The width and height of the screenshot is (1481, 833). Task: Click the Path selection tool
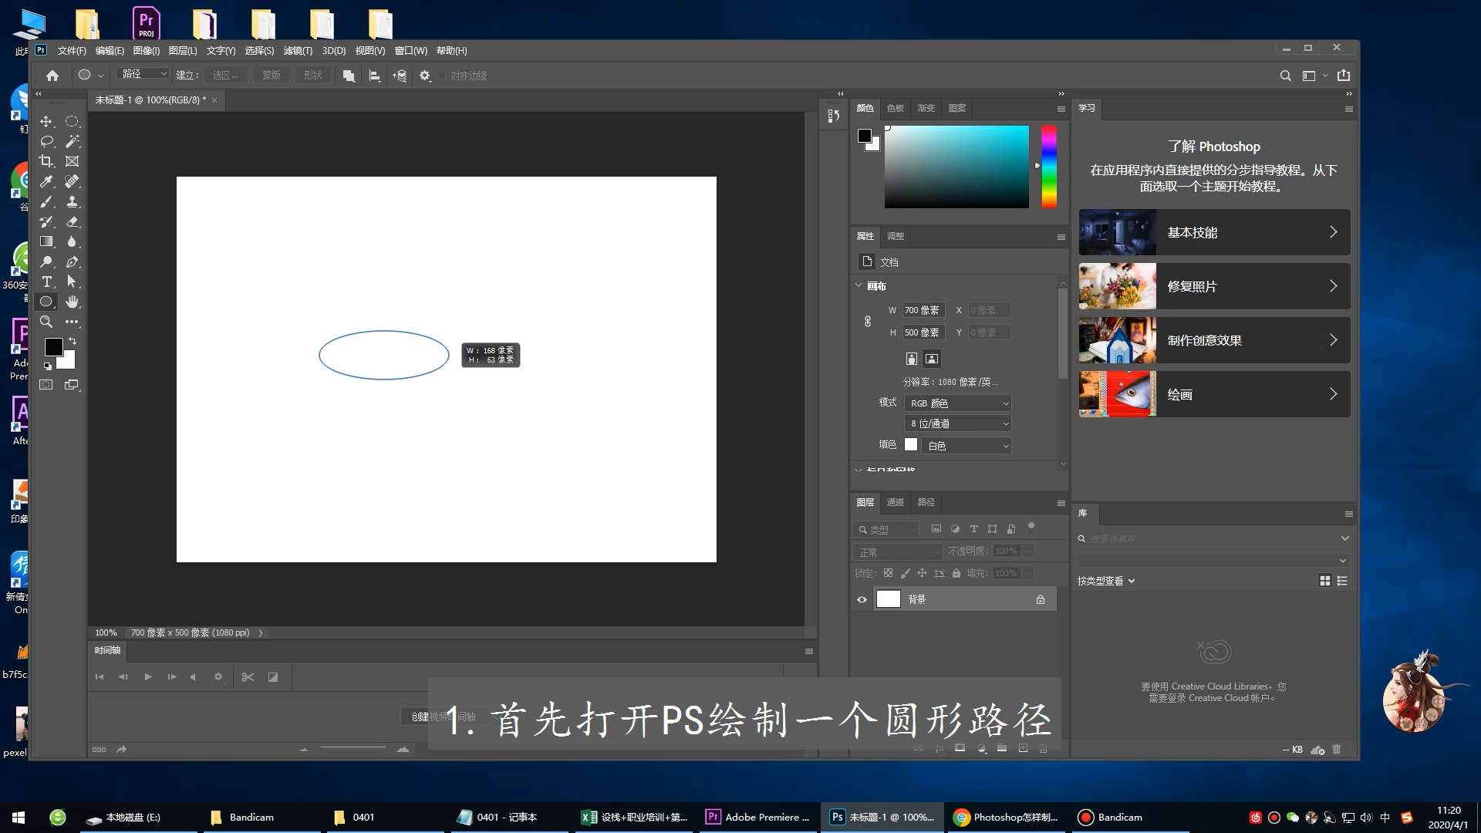71,282
